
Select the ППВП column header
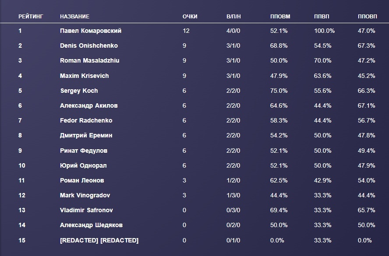[x=322, y=17]
